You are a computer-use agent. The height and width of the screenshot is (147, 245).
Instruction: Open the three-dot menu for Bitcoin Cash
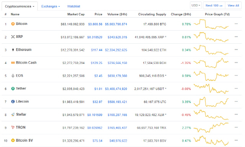click(236, 62)
